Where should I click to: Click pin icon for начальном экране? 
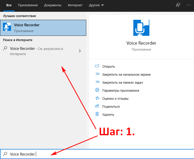click(x=97, y=74)
